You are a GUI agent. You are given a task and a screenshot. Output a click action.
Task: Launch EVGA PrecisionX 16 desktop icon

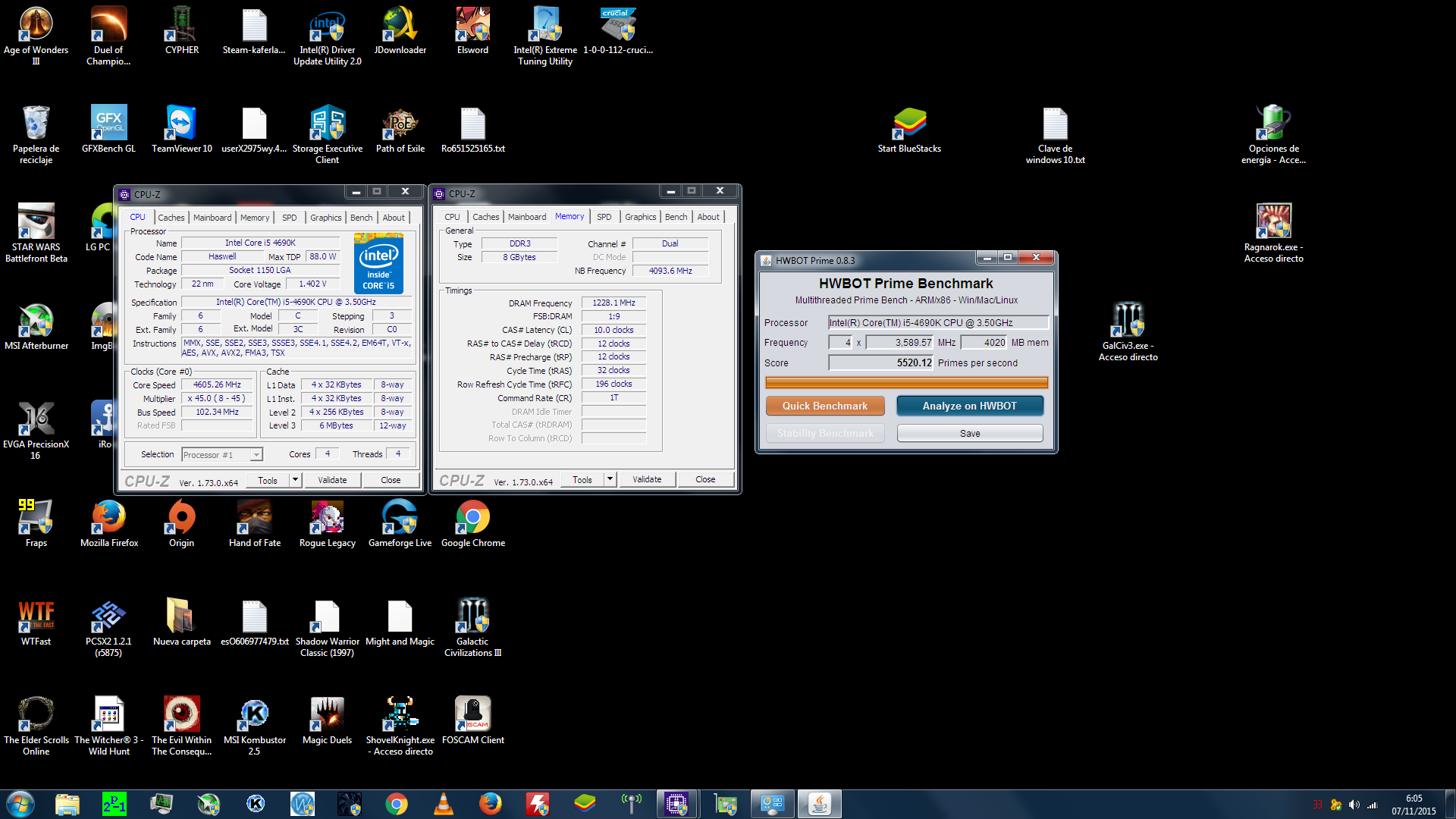tap(36, 430)
